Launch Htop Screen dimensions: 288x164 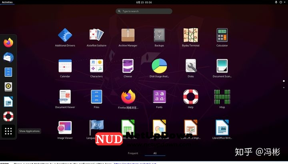[x=222, y=97]
